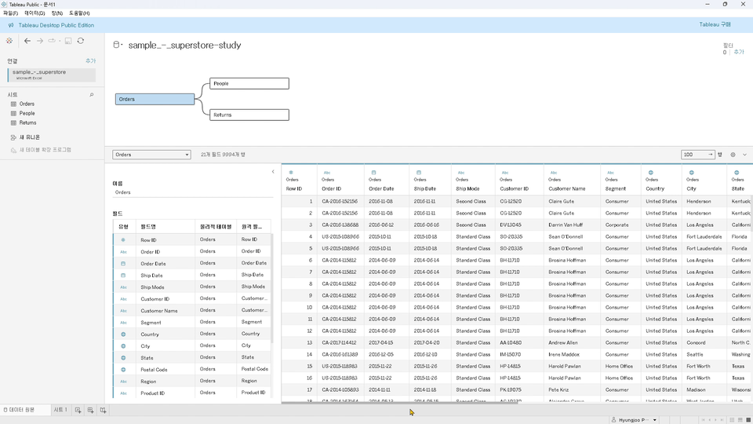Viewport: 753px width, 424px height.
Task: Click the cell containing Darrin Van Huff
Action: click(x=572, y=225)
